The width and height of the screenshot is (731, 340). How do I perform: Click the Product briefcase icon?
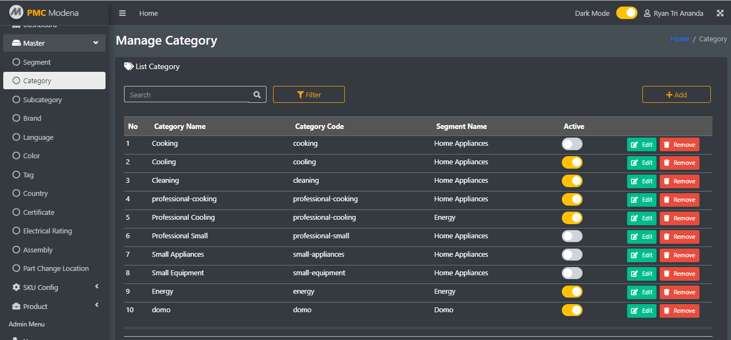click(16, 306)
